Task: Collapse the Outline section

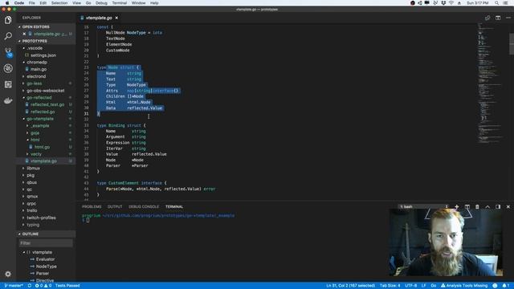Action: (x=31, y=234)
